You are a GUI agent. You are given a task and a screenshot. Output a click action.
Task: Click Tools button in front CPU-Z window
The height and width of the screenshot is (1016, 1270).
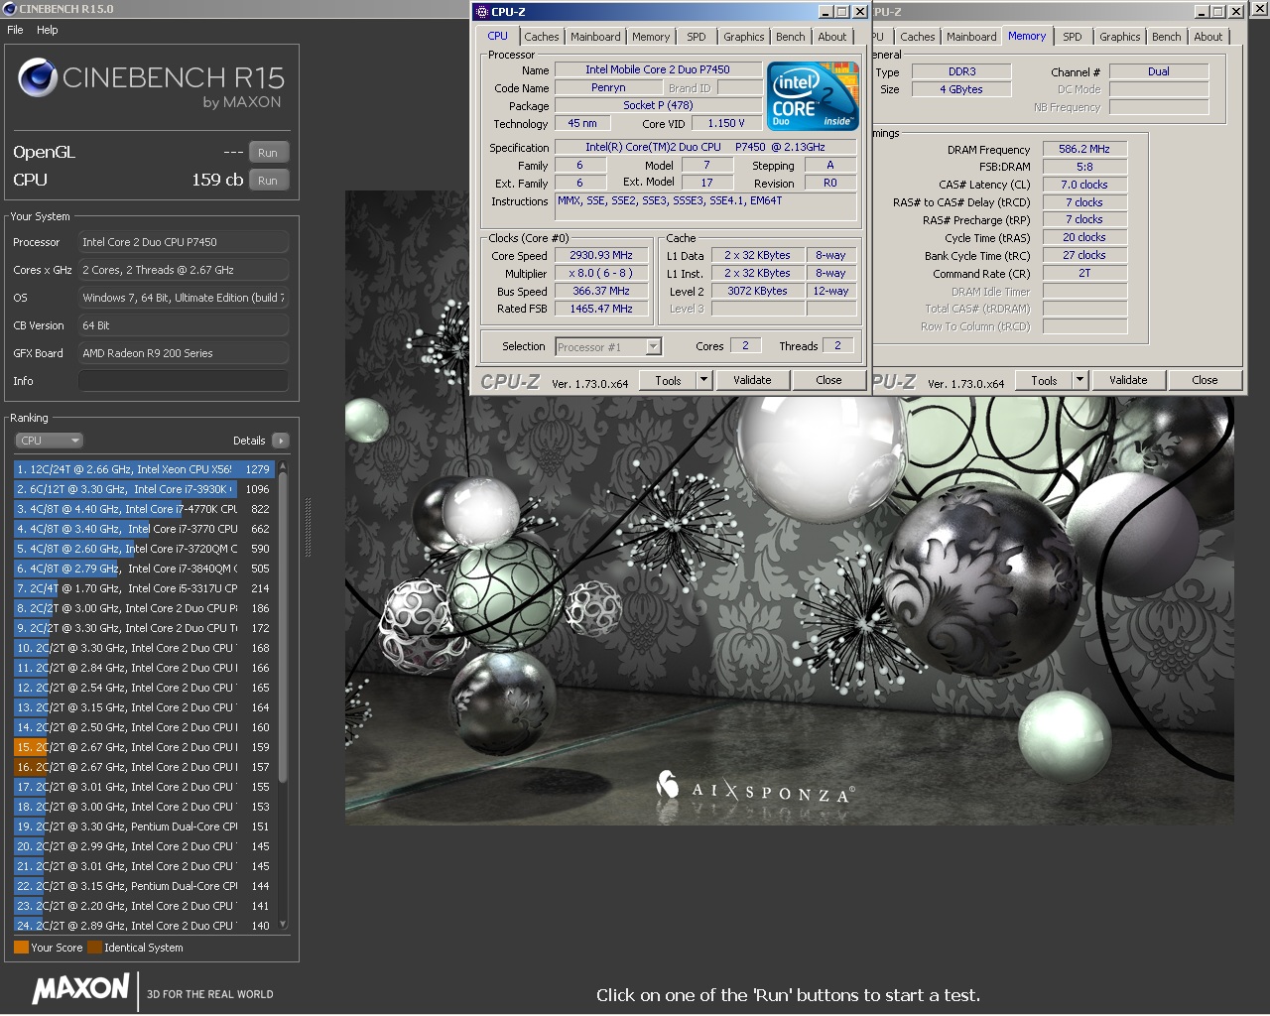coord(668,380)
